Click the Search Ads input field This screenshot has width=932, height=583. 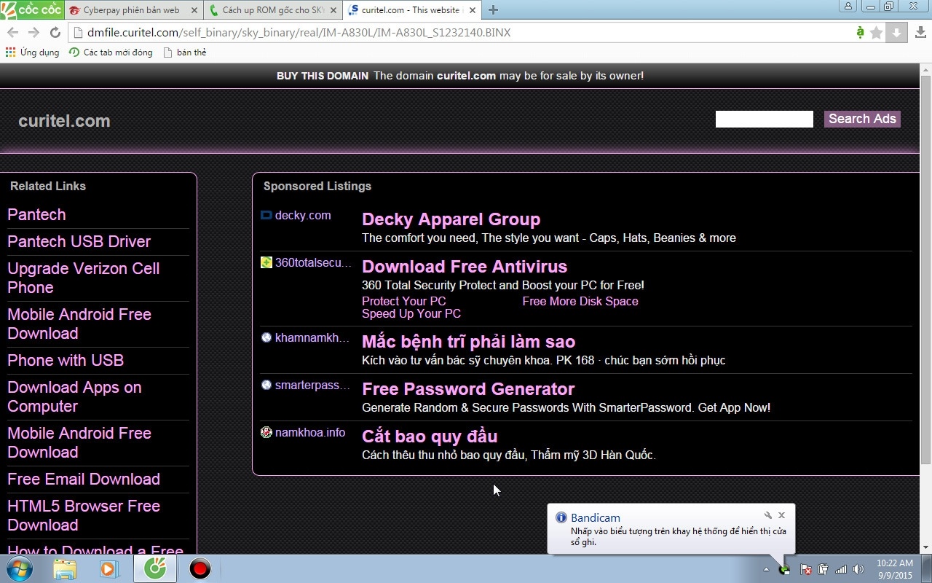(x=765, y=119)
